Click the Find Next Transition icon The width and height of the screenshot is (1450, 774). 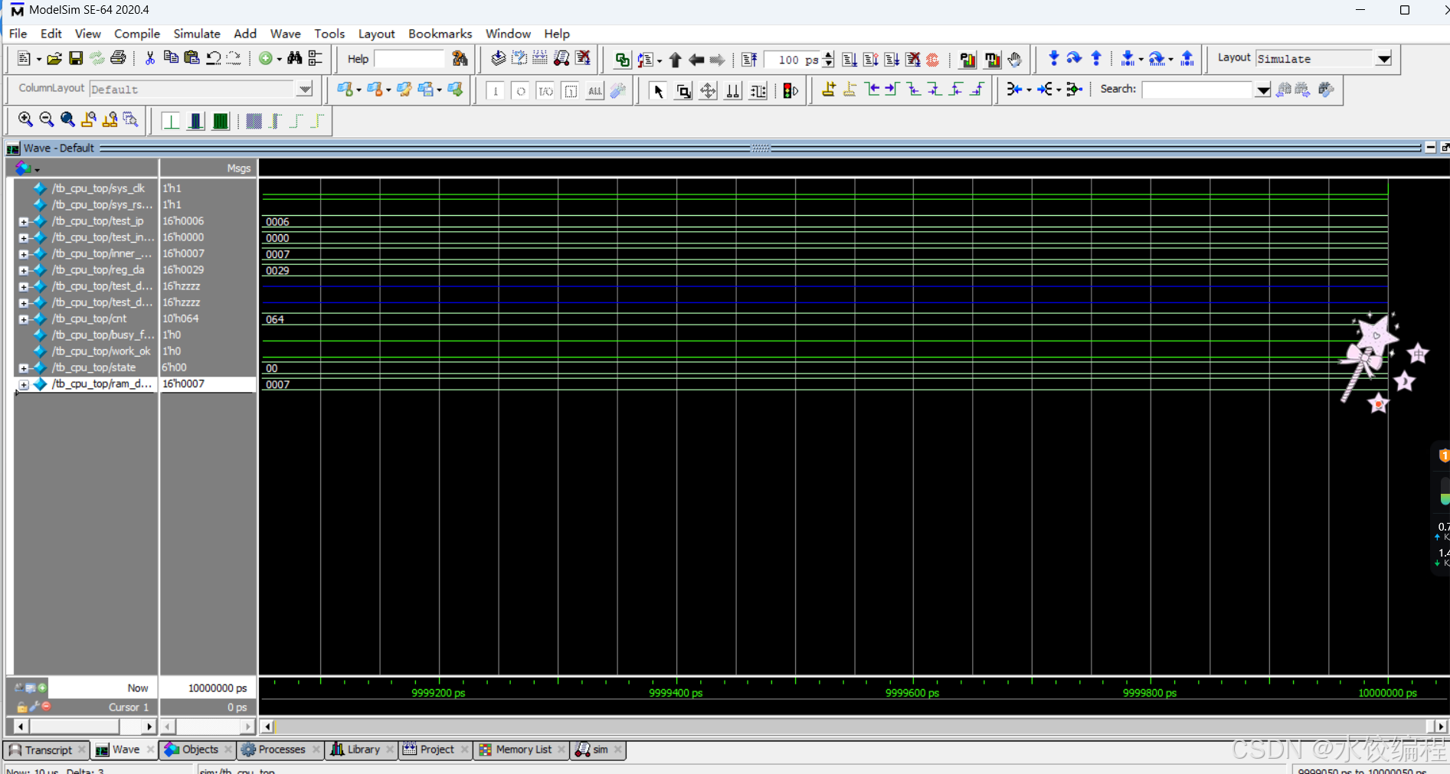(892, 90)
